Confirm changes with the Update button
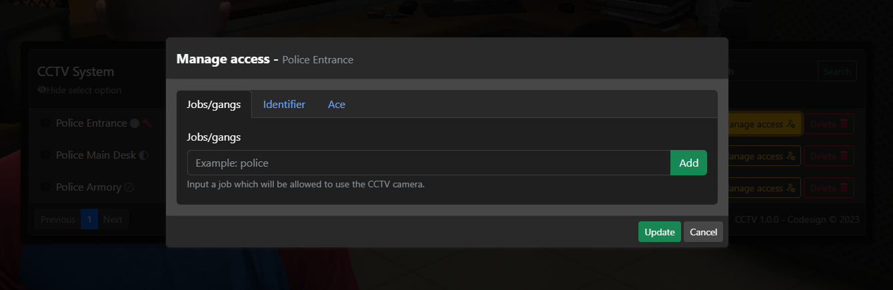The image size is (893, 290). (660, 232)
